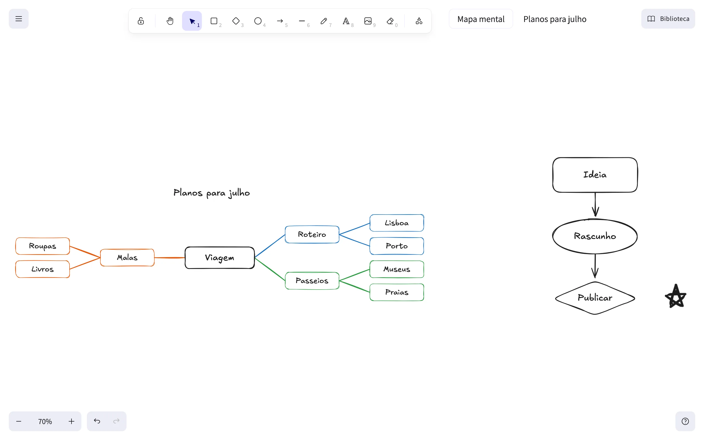Select the canvas text Planos para julho

coord(211,193)
